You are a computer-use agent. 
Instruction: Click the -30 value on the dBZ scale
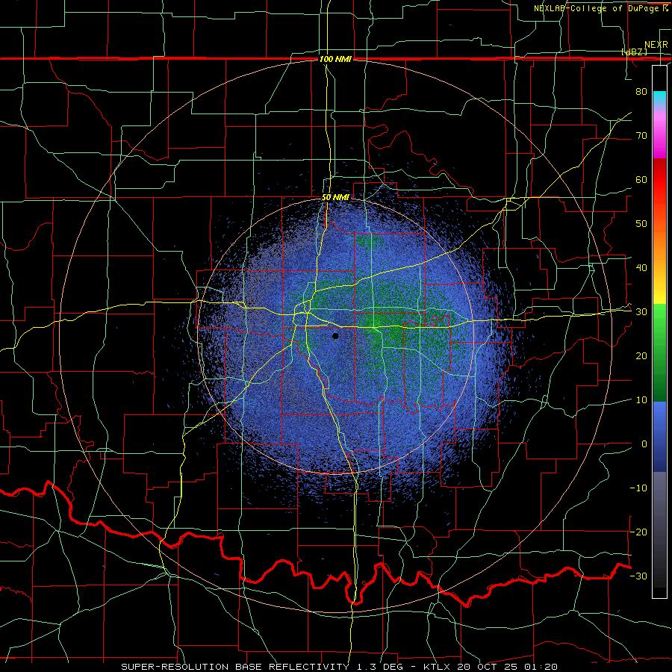pyautogui.click(x=638, y=576)
